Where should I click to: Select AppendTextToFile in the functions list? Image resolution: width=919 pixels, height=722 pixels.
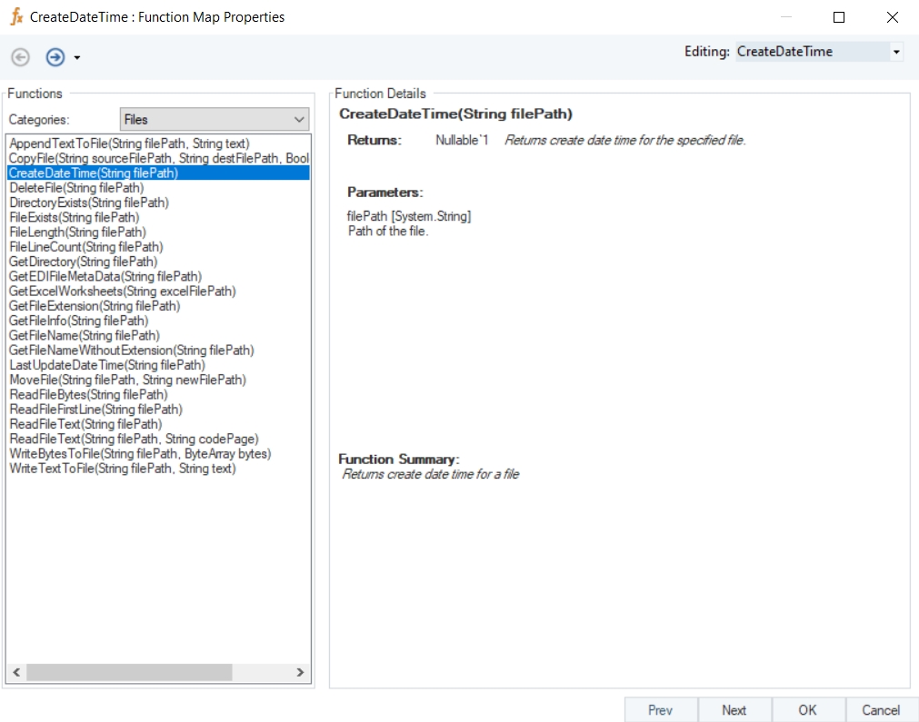[x=129, y=143]
